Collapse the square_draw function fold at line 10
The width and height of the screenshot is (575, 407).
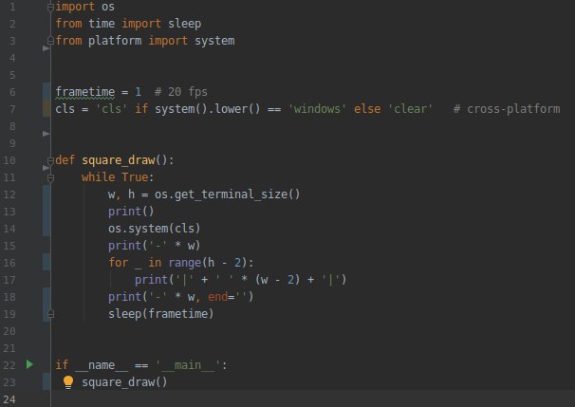click(50, 160)
